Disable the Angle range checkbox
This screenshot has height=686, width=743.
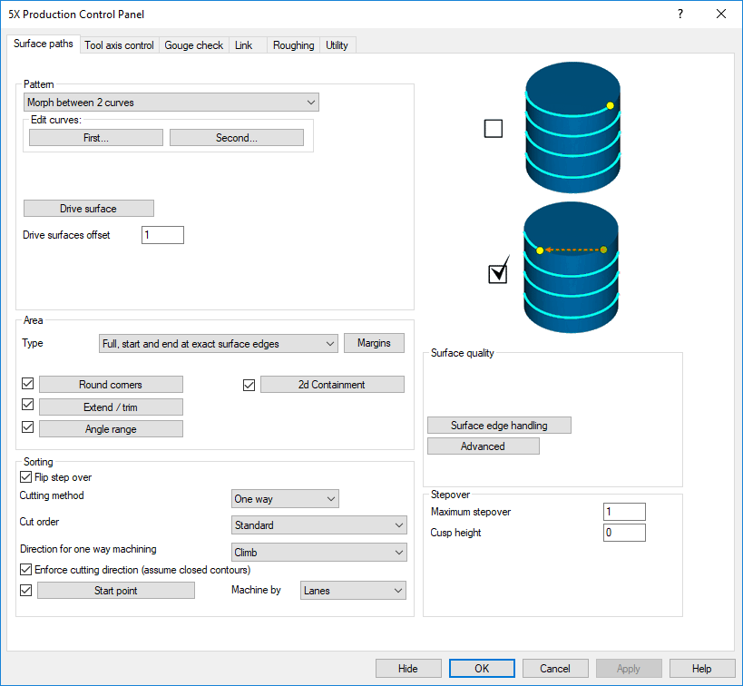pyautogui.click(x=28, y=427)
